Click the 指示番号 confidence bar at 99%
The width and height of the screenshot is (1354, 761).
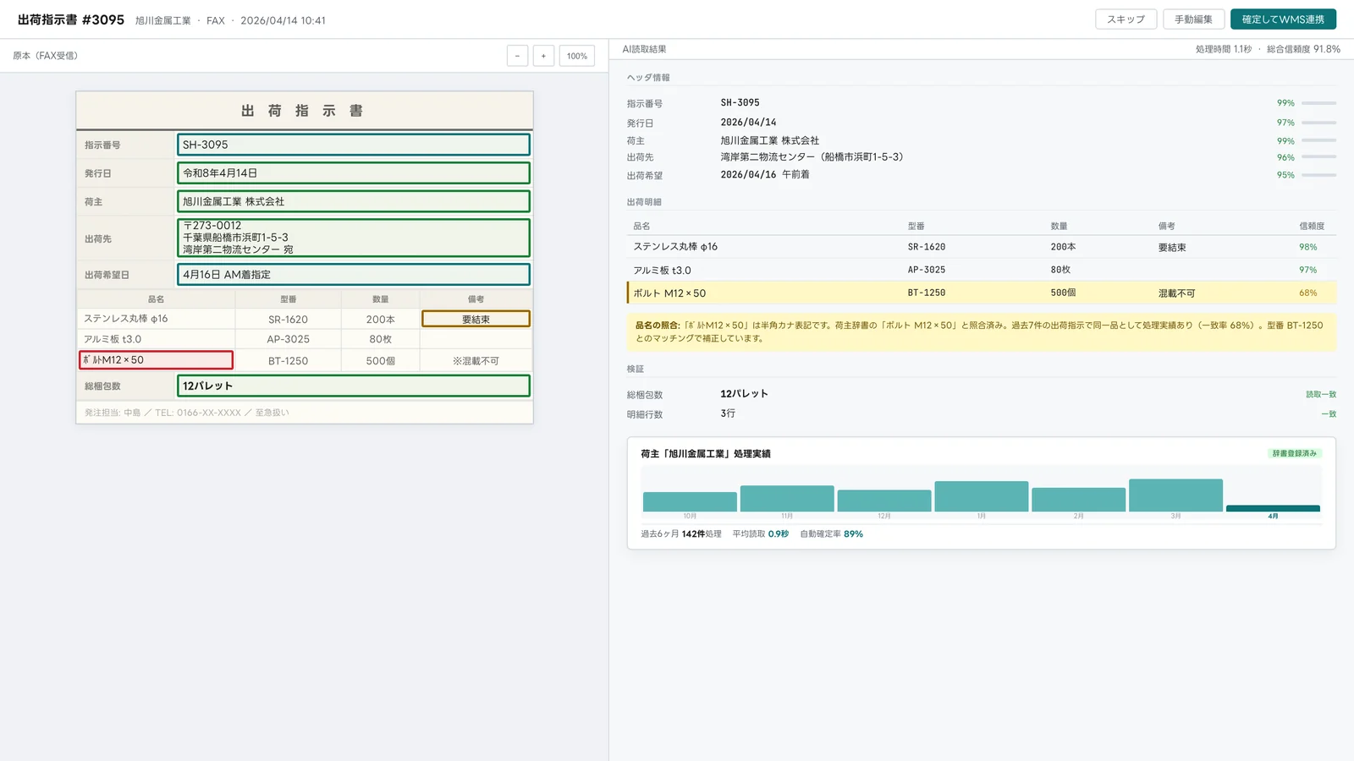pos(1318,103)
